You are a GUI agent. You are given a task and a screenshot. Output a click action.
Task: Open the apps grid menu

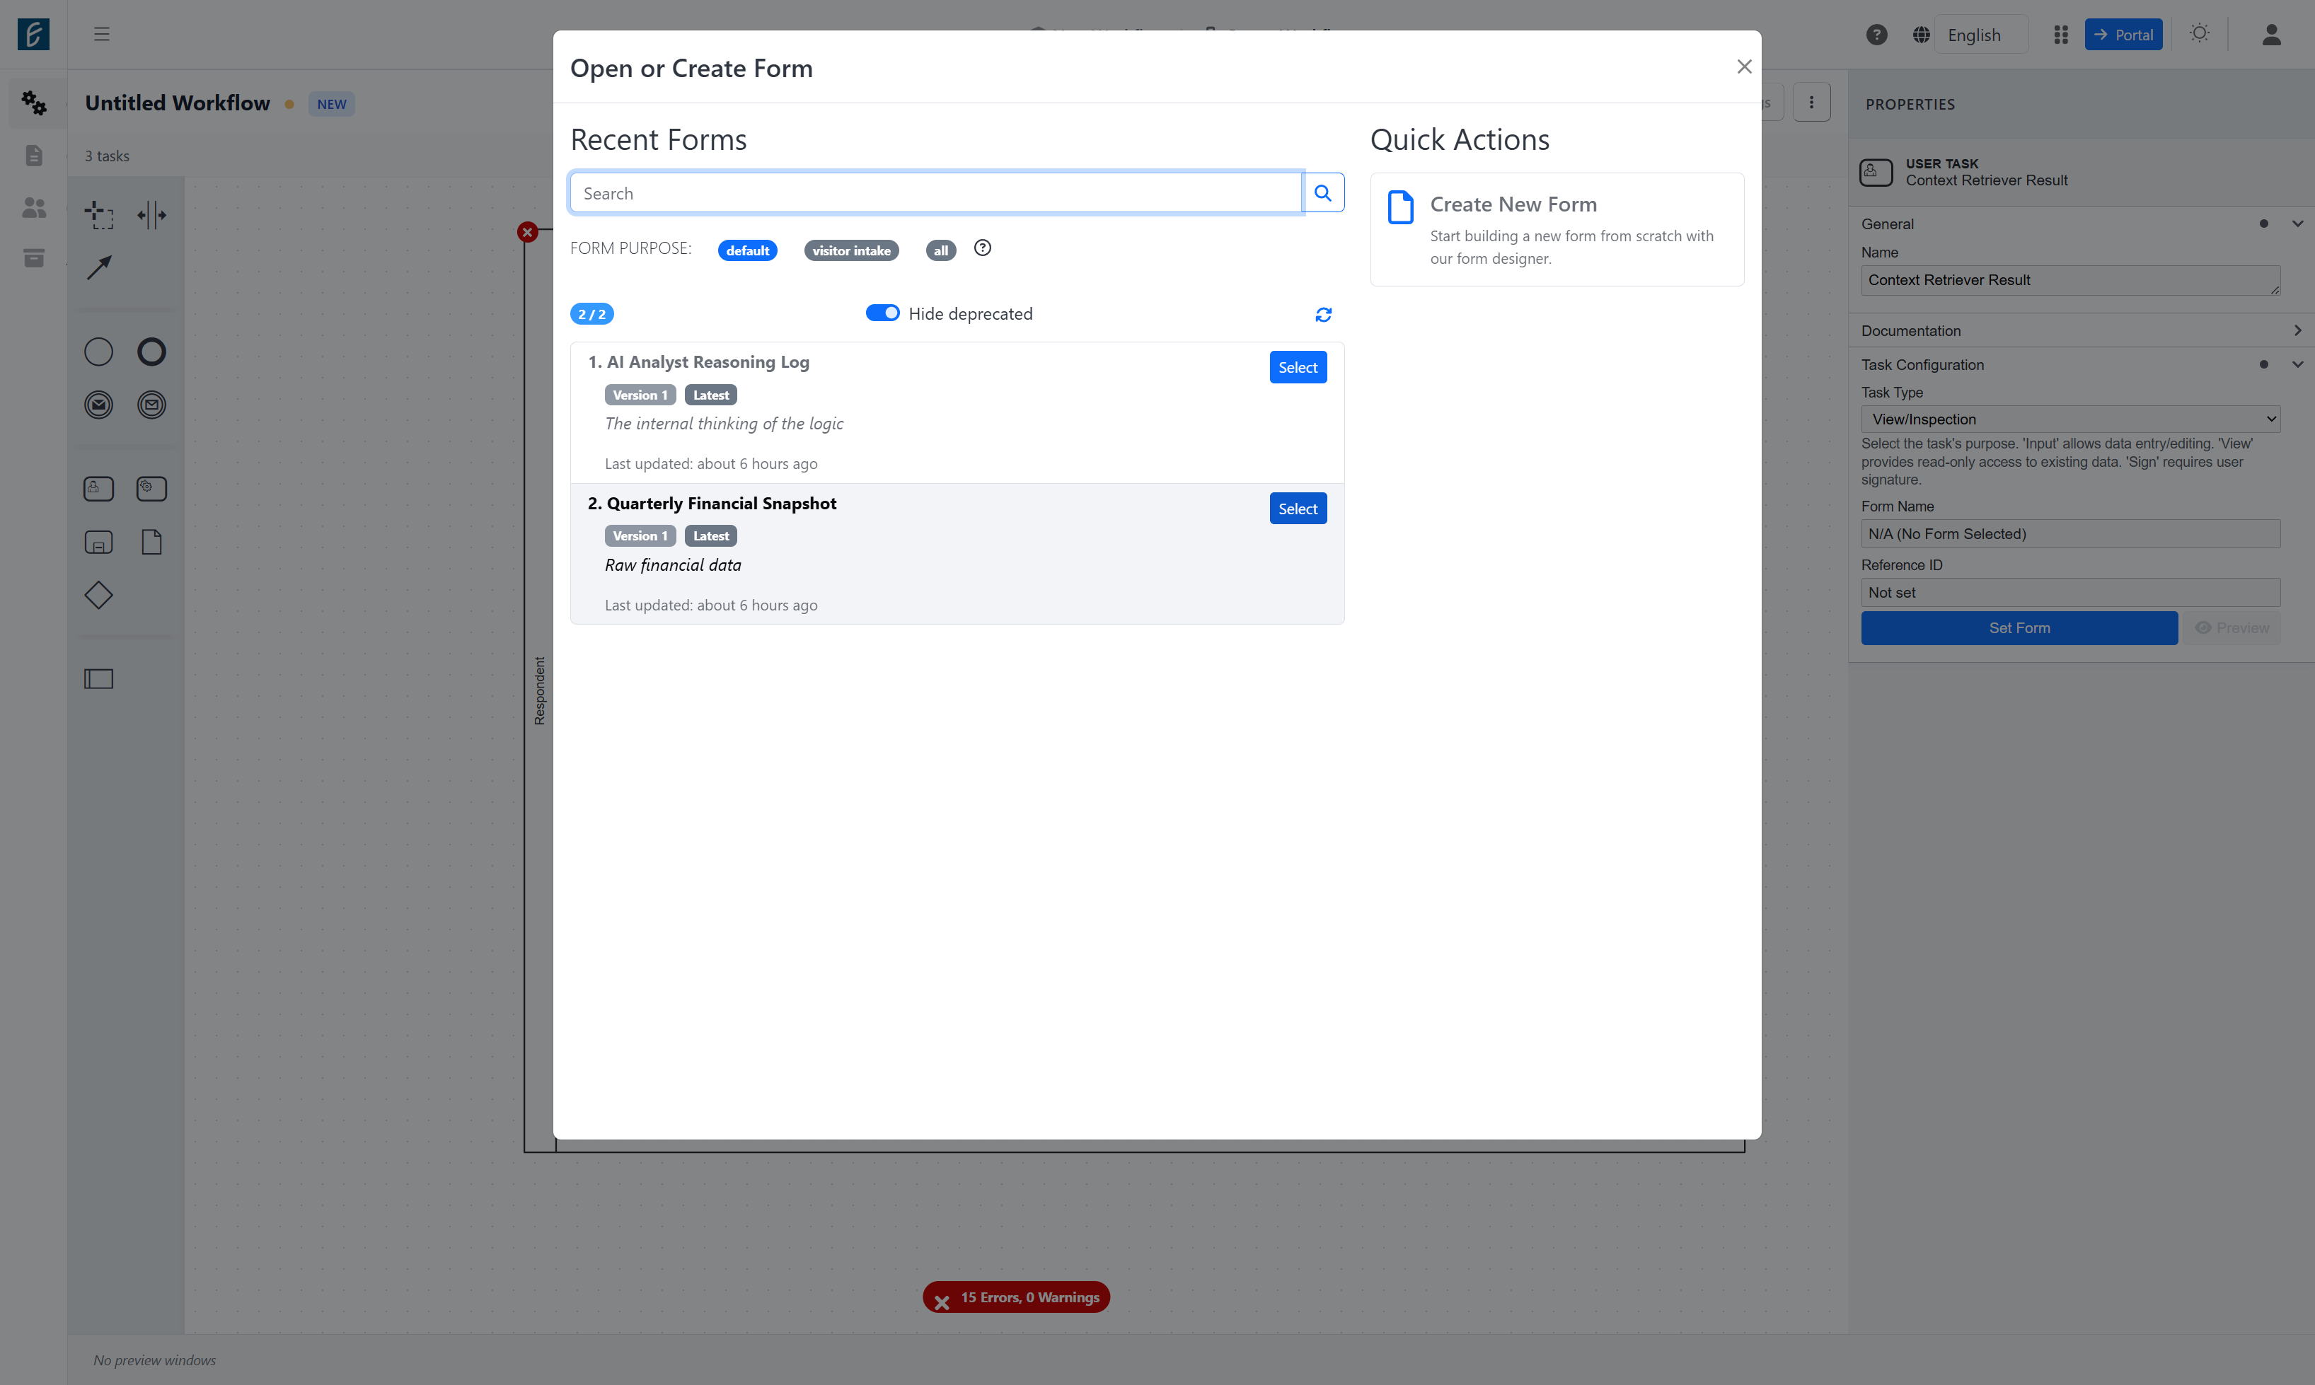(2061, 35)
